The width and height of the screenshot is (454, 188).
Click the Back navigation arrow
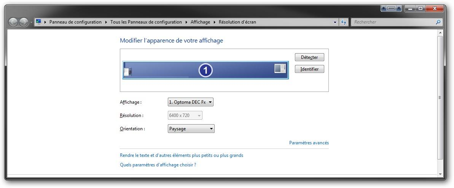(x=13, y=22)
